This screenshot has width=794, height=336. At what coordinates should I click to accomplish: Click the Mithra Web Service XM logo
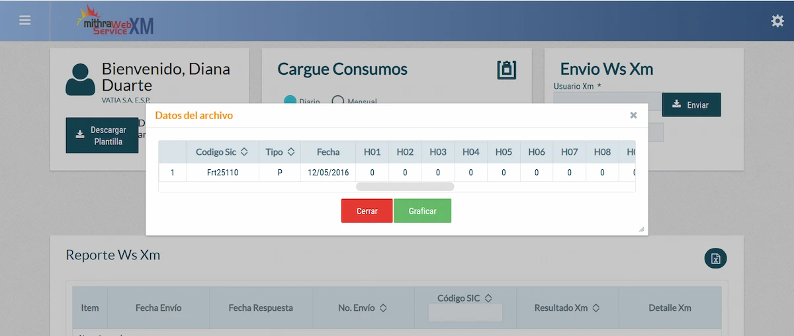point(115,21)
